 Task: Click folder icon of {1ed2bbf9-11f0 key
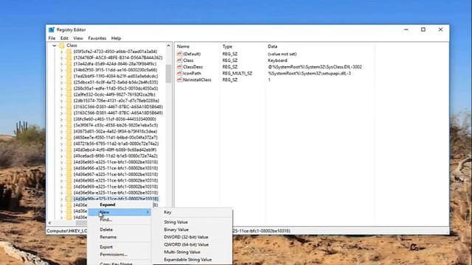pos(69,77)
